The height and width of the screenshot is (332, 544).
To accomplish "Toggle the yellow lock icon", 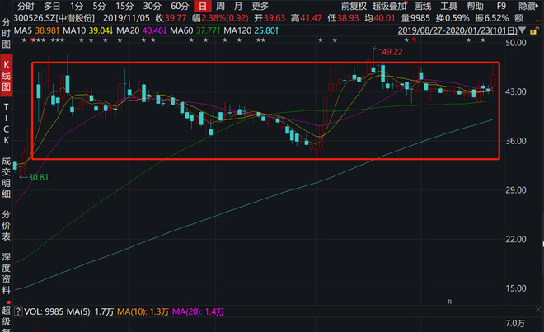I will click(x=534, y=30).
